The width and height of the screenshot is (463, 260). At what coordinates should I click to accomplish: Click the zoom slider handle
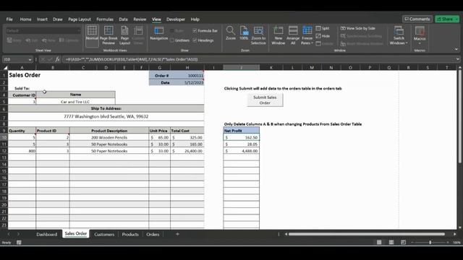tap(430, 243)
